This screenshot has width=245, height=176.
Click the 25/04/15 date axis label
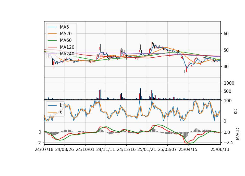click(x=188, y=149)
